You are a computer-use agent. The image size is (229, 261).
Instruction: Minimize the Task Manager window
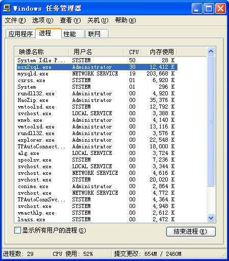click(197, 8)
